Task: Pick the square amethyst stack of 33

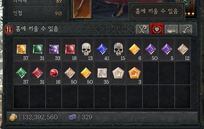Action: (x=54, y=49)
